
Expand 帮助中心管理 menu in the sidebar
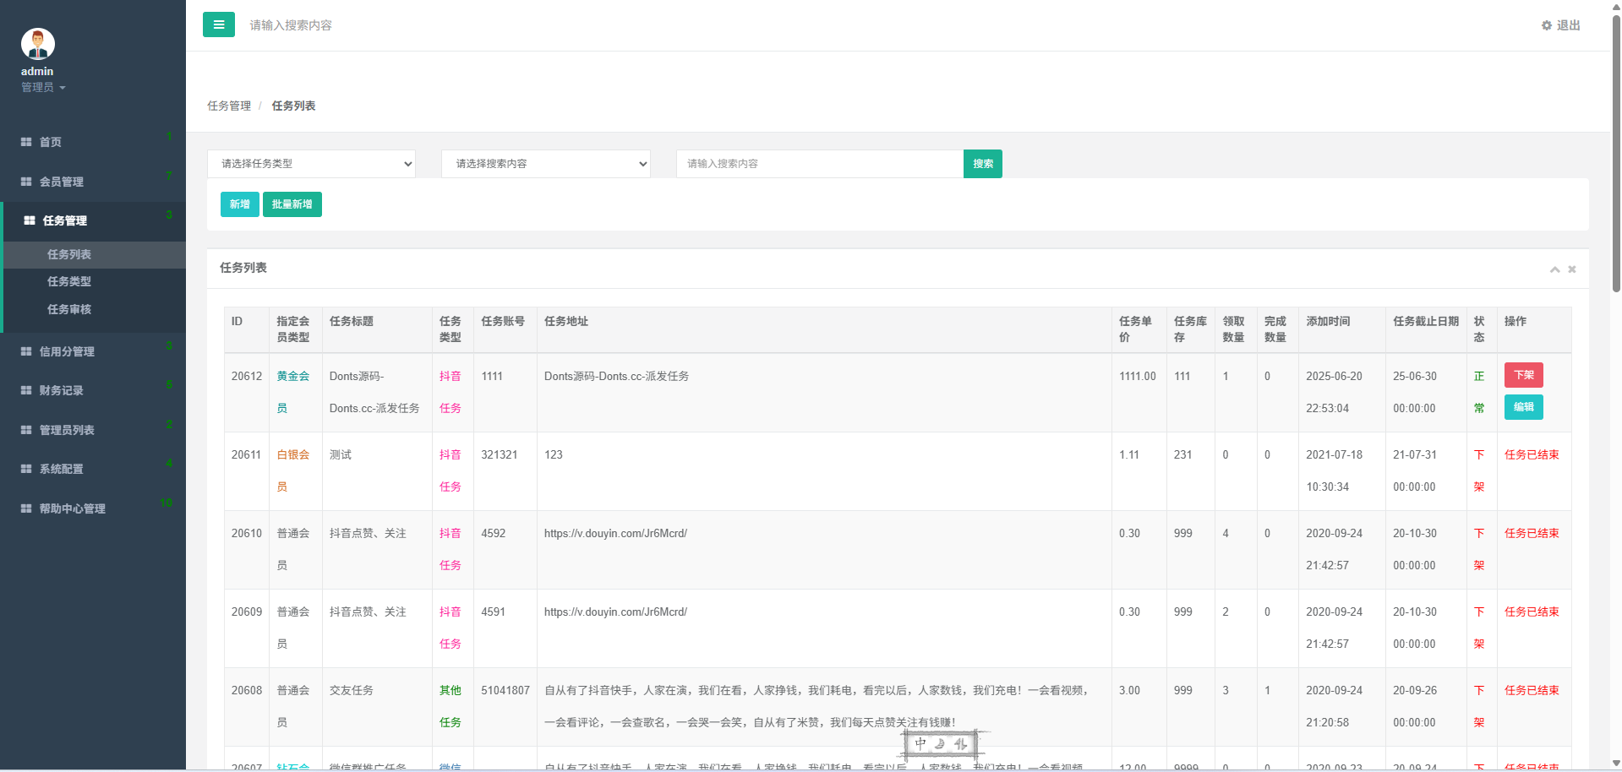pyautogui.click(x=93, y=508)
